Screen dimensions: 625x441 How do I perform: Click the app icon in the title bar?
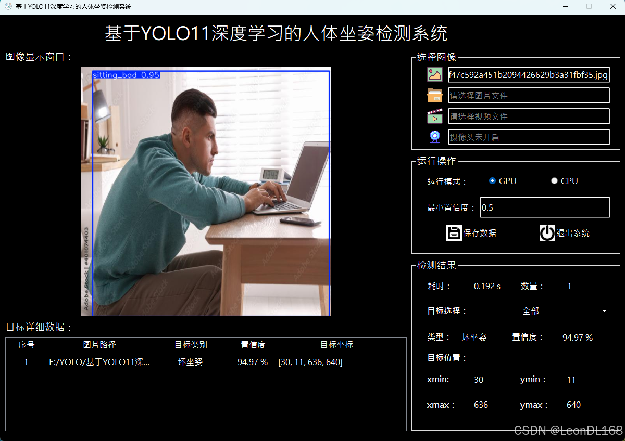(8, 6)
